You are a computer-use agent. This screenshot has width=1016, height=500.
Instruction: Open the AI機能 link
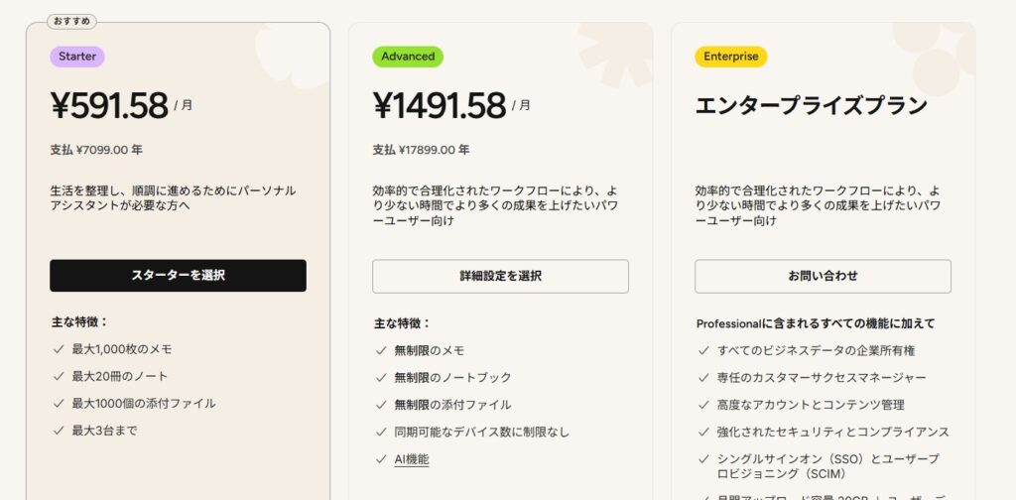point(412,459)
